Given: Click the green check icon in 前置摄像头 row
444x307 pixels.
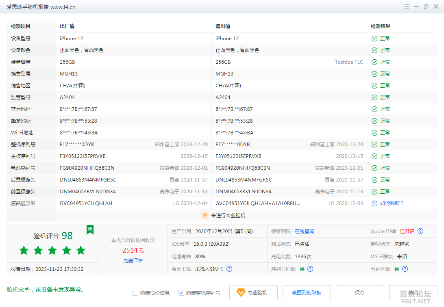Looking at the screenshot, I should [x=374, y=192].
